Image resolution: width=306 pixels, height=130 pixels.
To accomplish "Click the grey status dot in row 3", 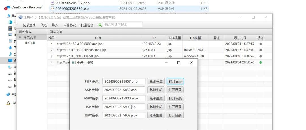I will coord(261,56).
